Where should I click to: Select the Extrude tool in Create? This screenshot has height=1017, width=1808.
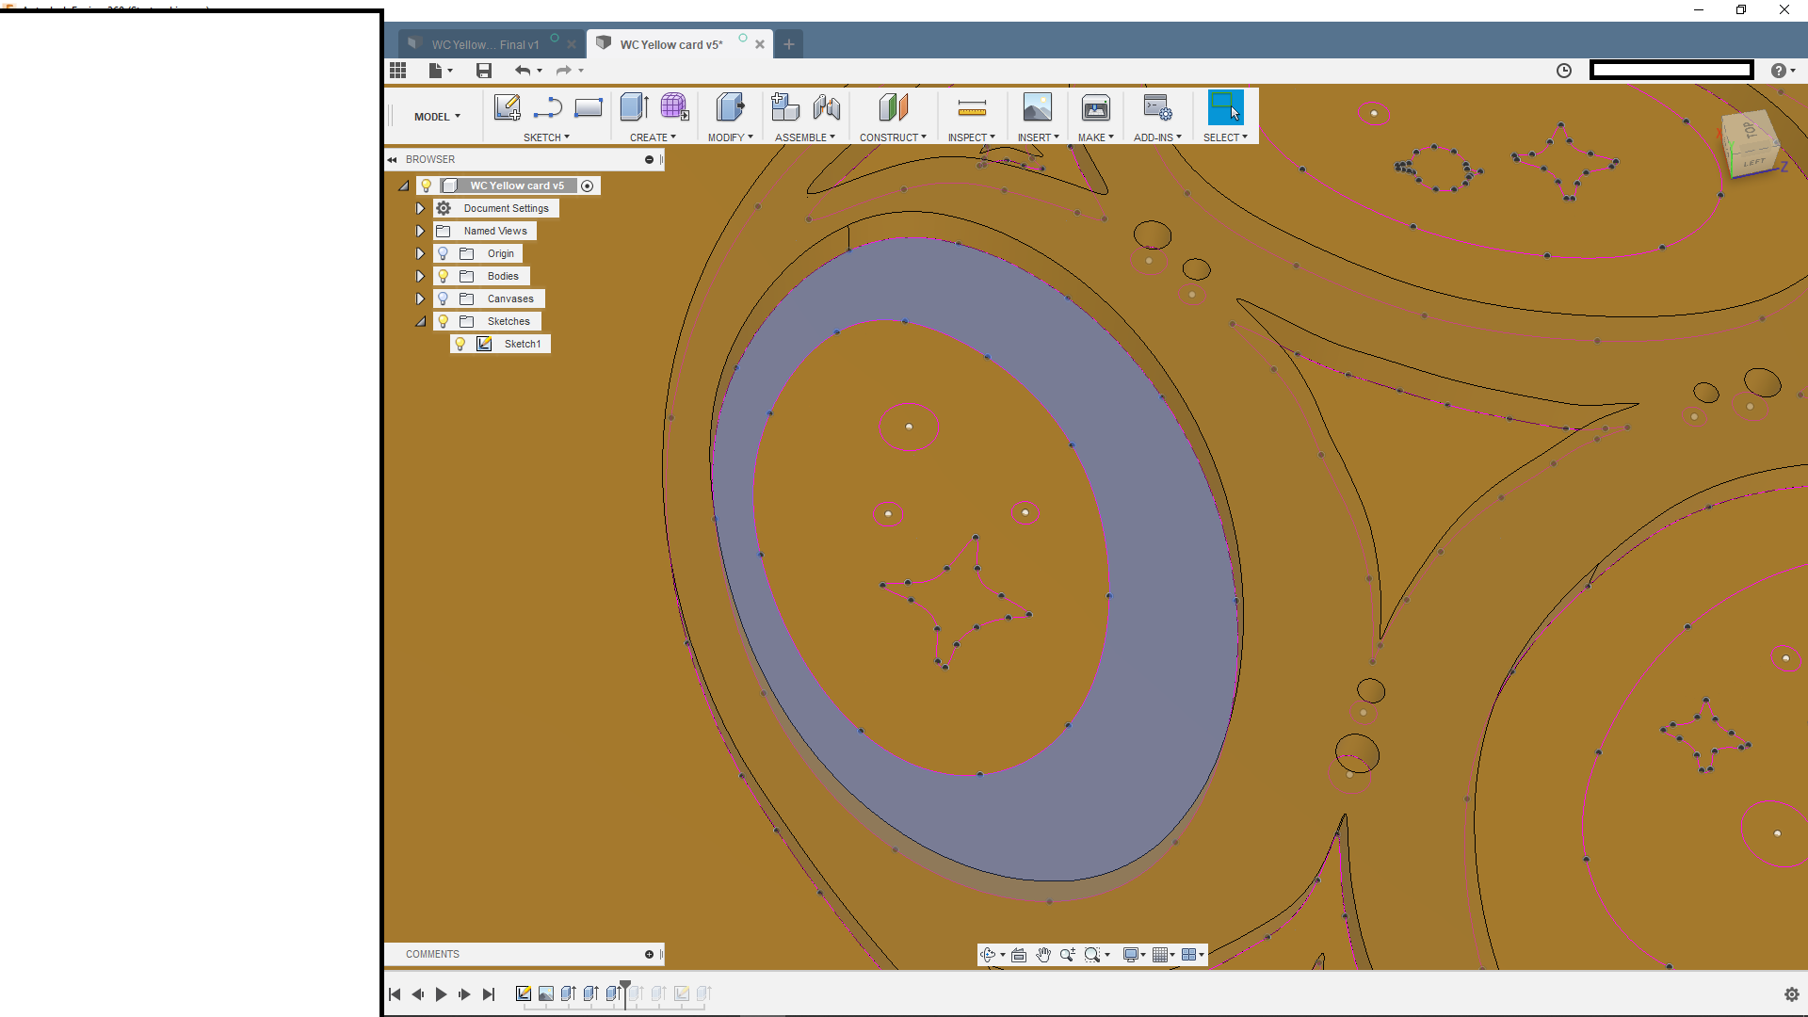[635, 107]
